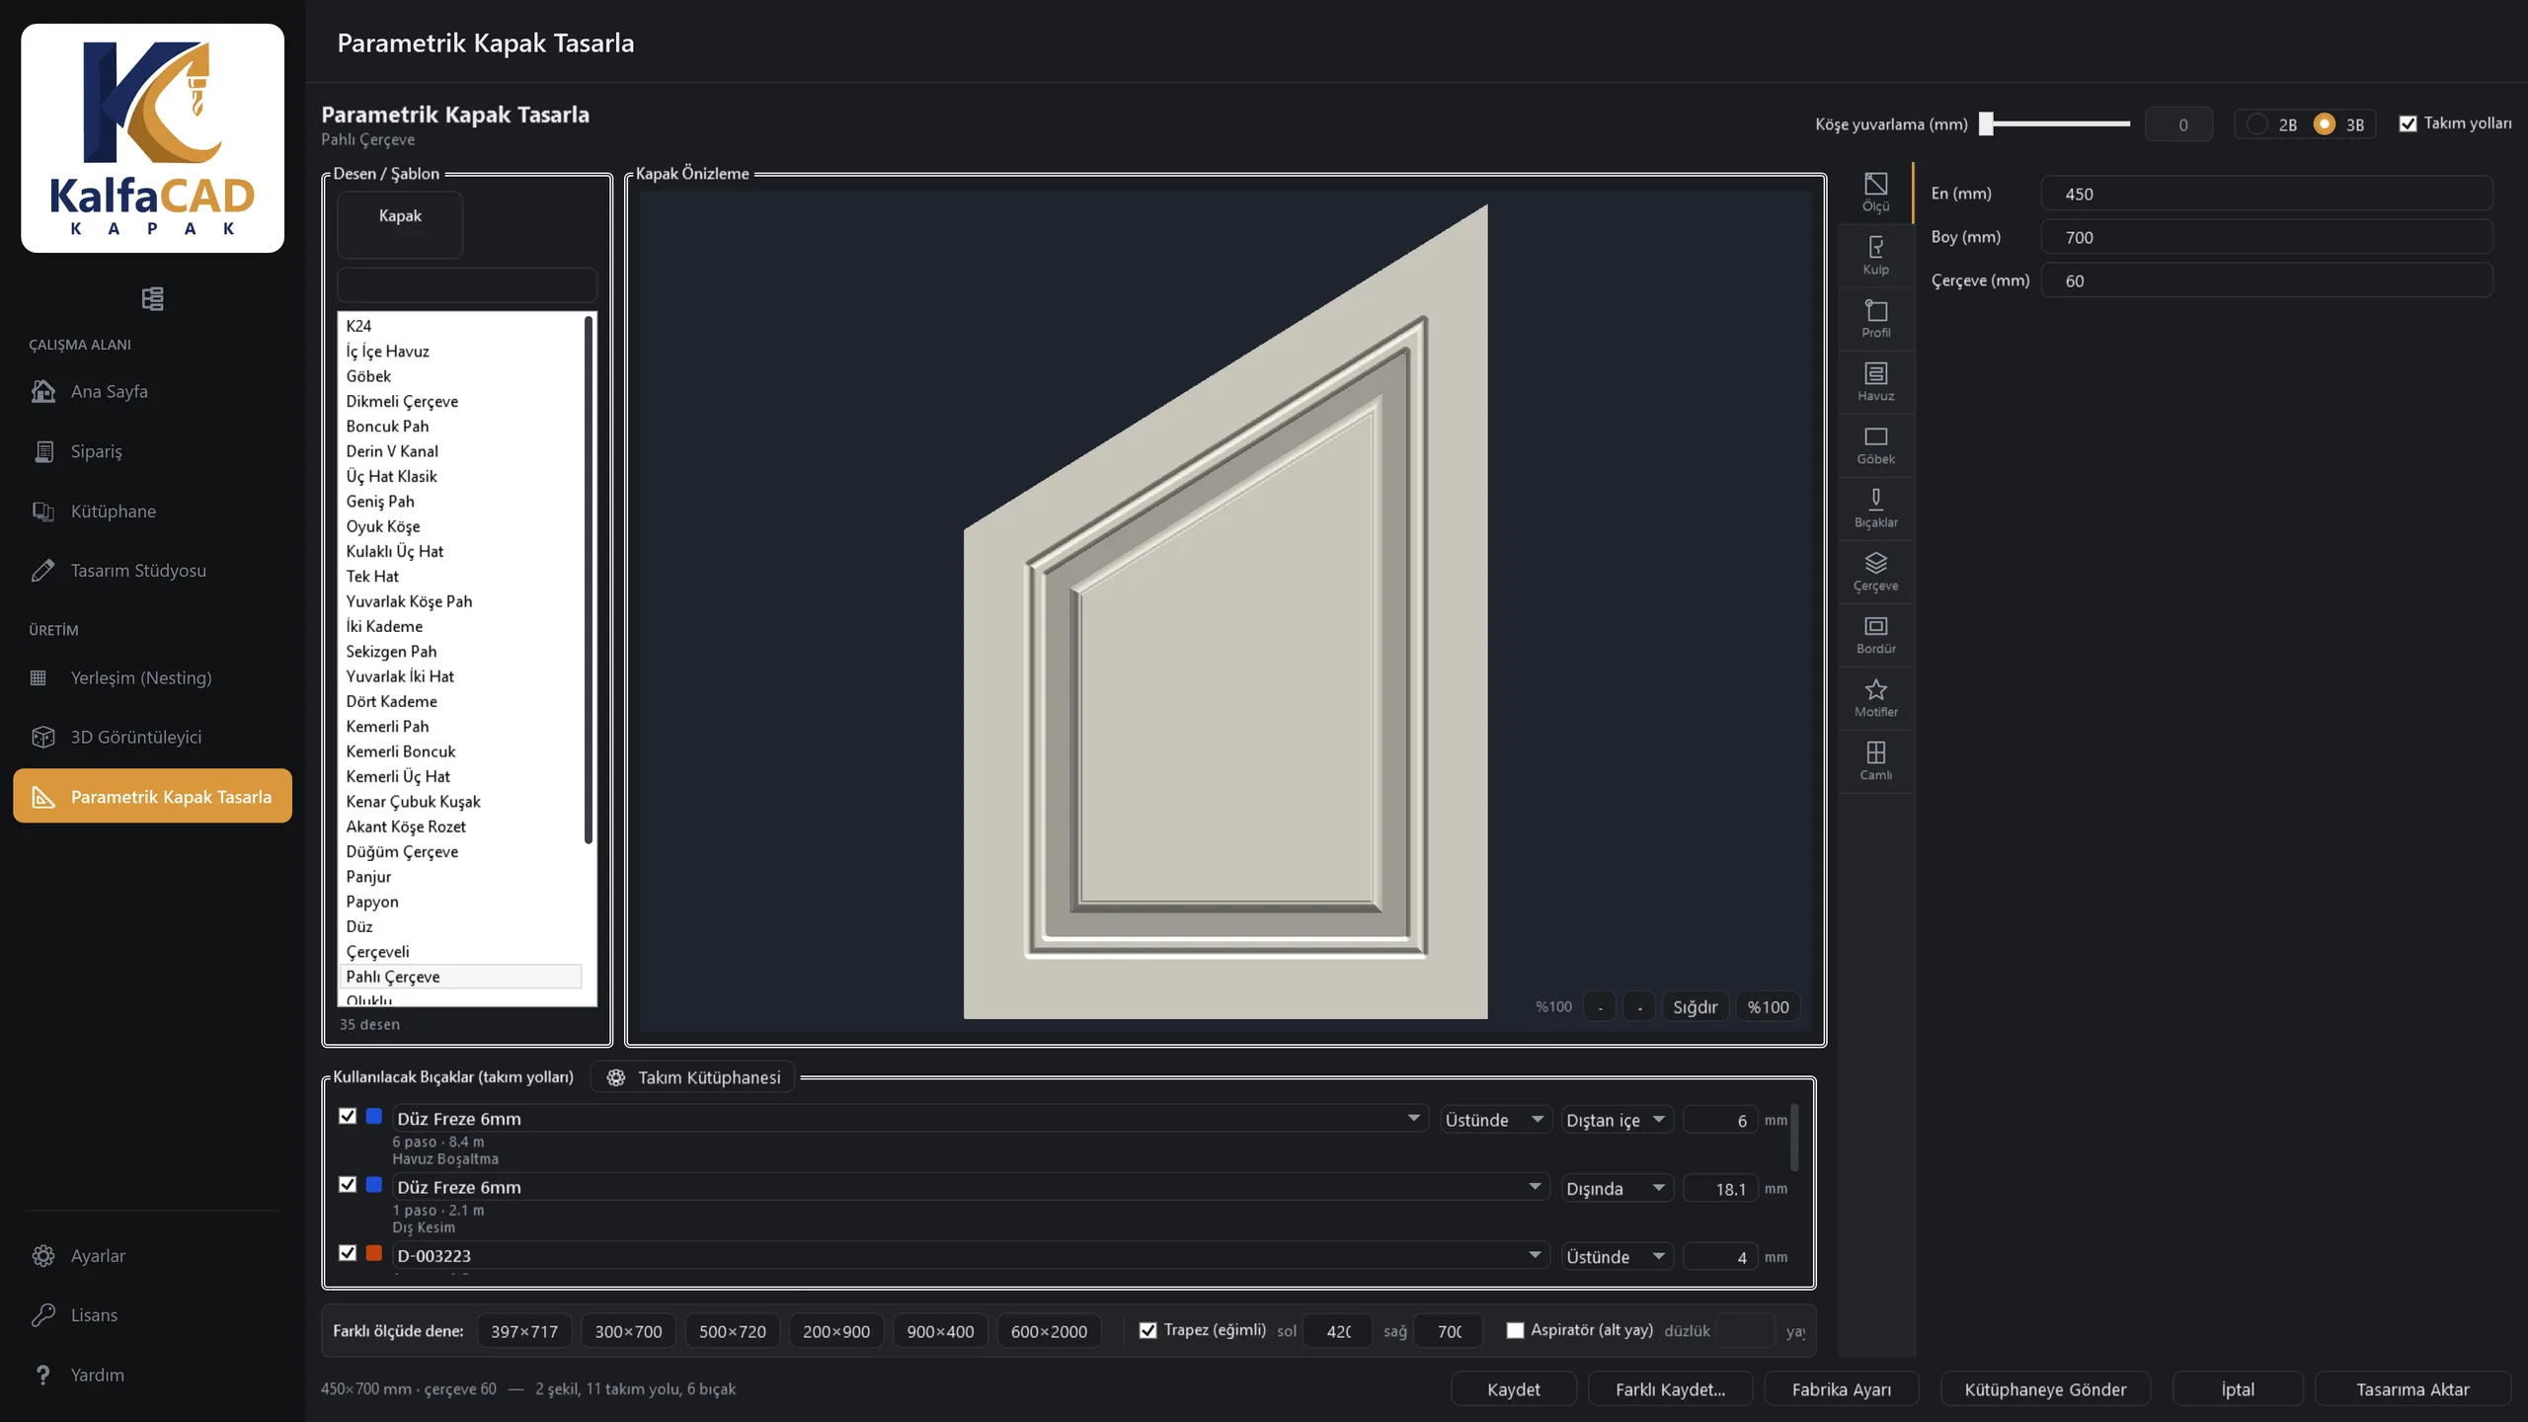Expand the Havuz Boşaltma tool name dropdown
Image resolution: width=2528 pixels, height=1422 pixels.
(909, 1118)
